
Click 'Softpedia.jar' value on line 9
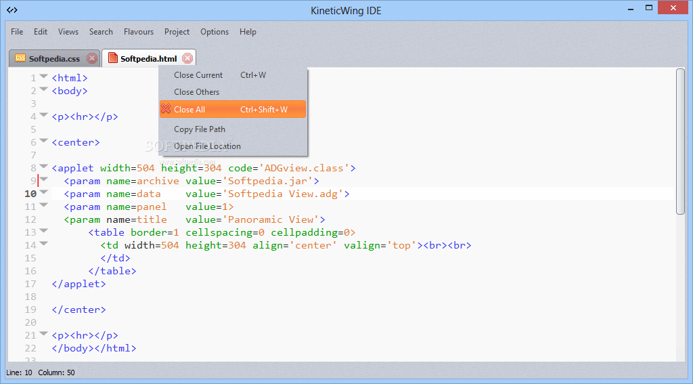click(267, 181)
